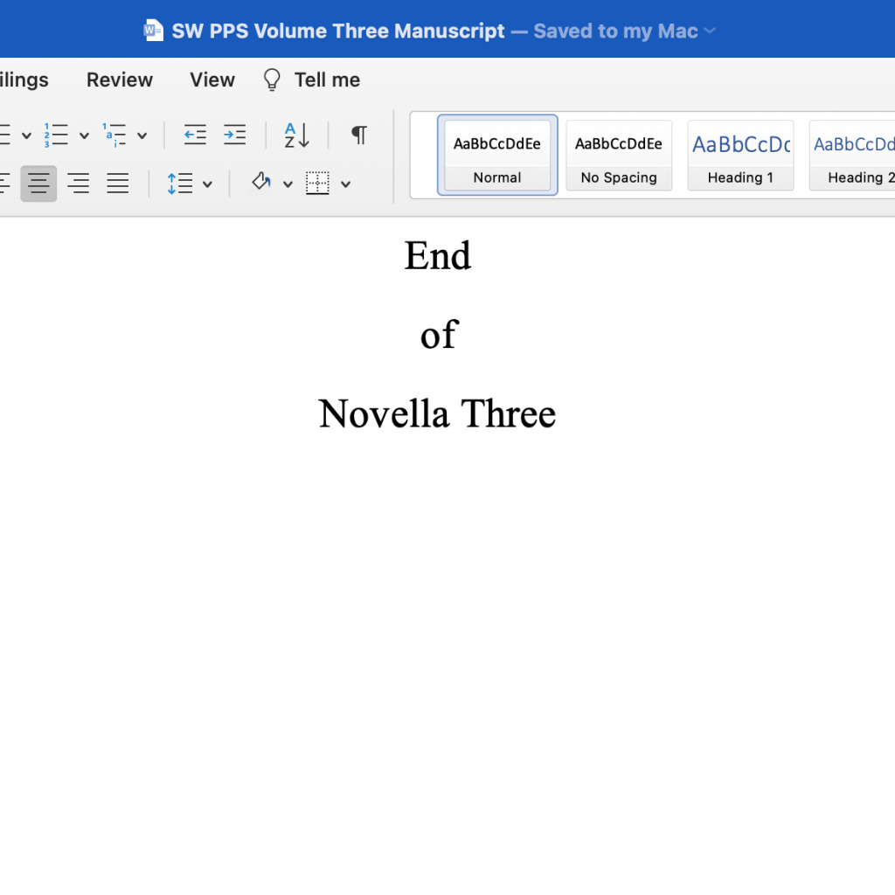
Task: Open the shading color dropdown
Action: pyautogui.click(x=288, y=184)
